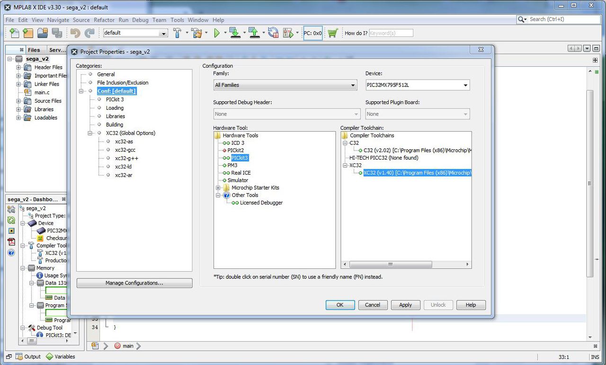Select the PICkit 3 category under Conf

[x=115, y=99]
